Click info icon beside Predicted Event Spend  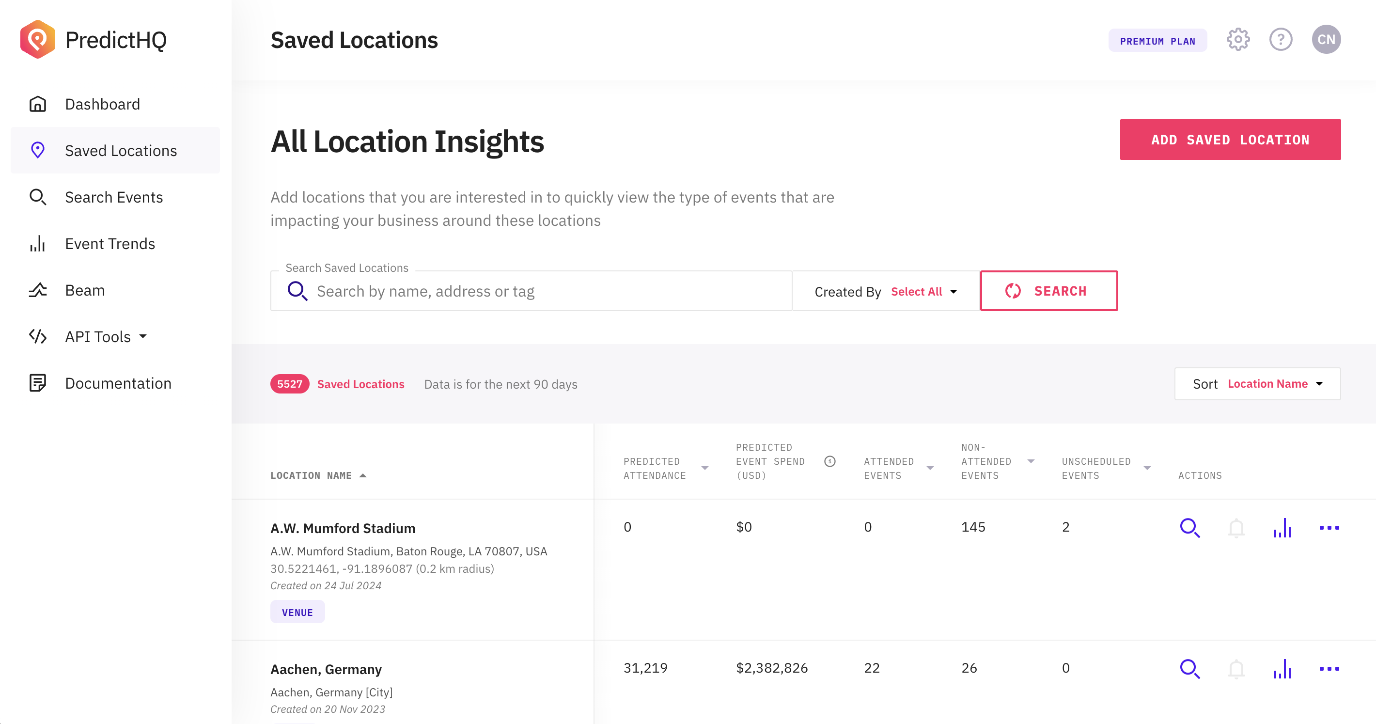829,461
